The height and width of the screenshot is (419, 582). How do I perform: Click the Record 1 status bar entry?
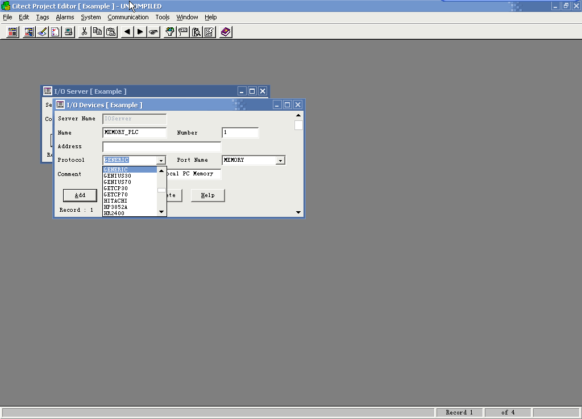click(x=459, y=412)
